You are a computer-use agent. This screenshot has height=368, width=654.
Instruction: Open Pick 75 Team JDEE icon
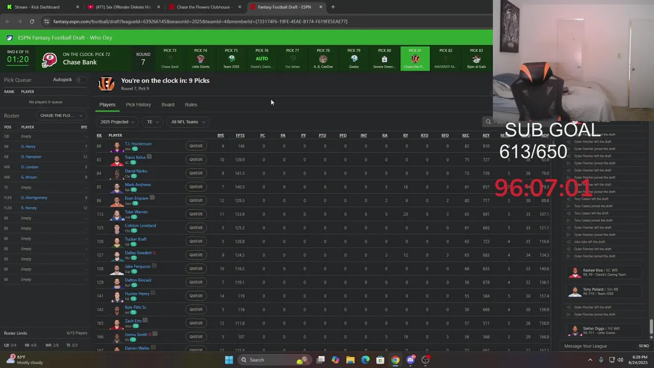tap(231, 59)
